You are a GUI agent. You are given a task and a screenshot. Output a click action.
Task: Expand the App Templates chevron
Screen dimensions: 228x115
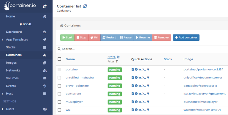[x=2, y=40]
